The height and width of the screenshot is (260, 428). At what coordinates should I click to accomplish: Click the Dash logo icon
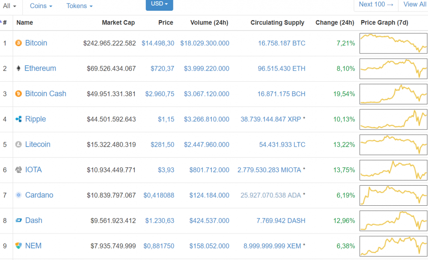[18, 221]
